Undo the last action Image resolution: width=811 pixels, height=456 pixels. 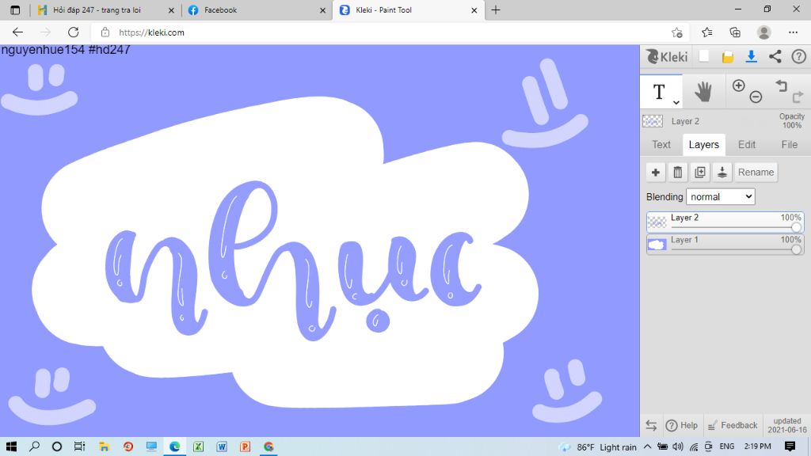[x=781, y=85]
